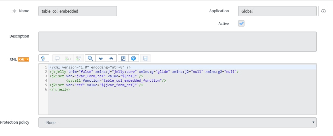Image resolution: width=333 pixels, height=136 pixels.
Task: Click line number 1 in editor gutter
Action: click(46, 67)
